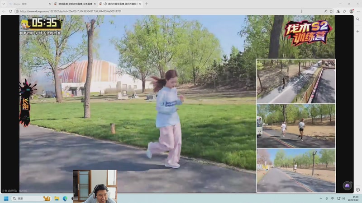Open the music note extension icon
The image size is (362, 203).
pyautogui.click(x=338, y=11)
